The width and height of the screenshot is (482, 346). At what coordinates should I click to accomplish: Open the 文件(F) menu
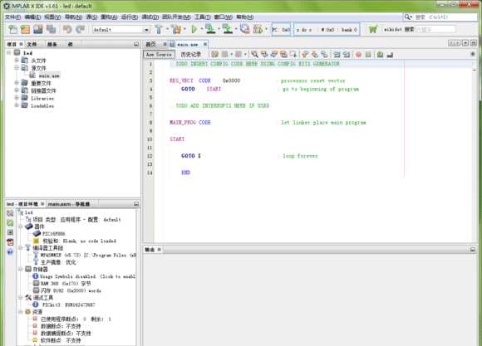[12, 17]
